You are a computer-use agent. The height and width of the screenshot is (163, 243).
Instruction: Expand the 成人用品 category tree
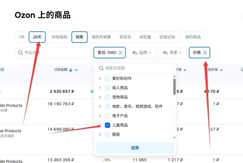100,88
